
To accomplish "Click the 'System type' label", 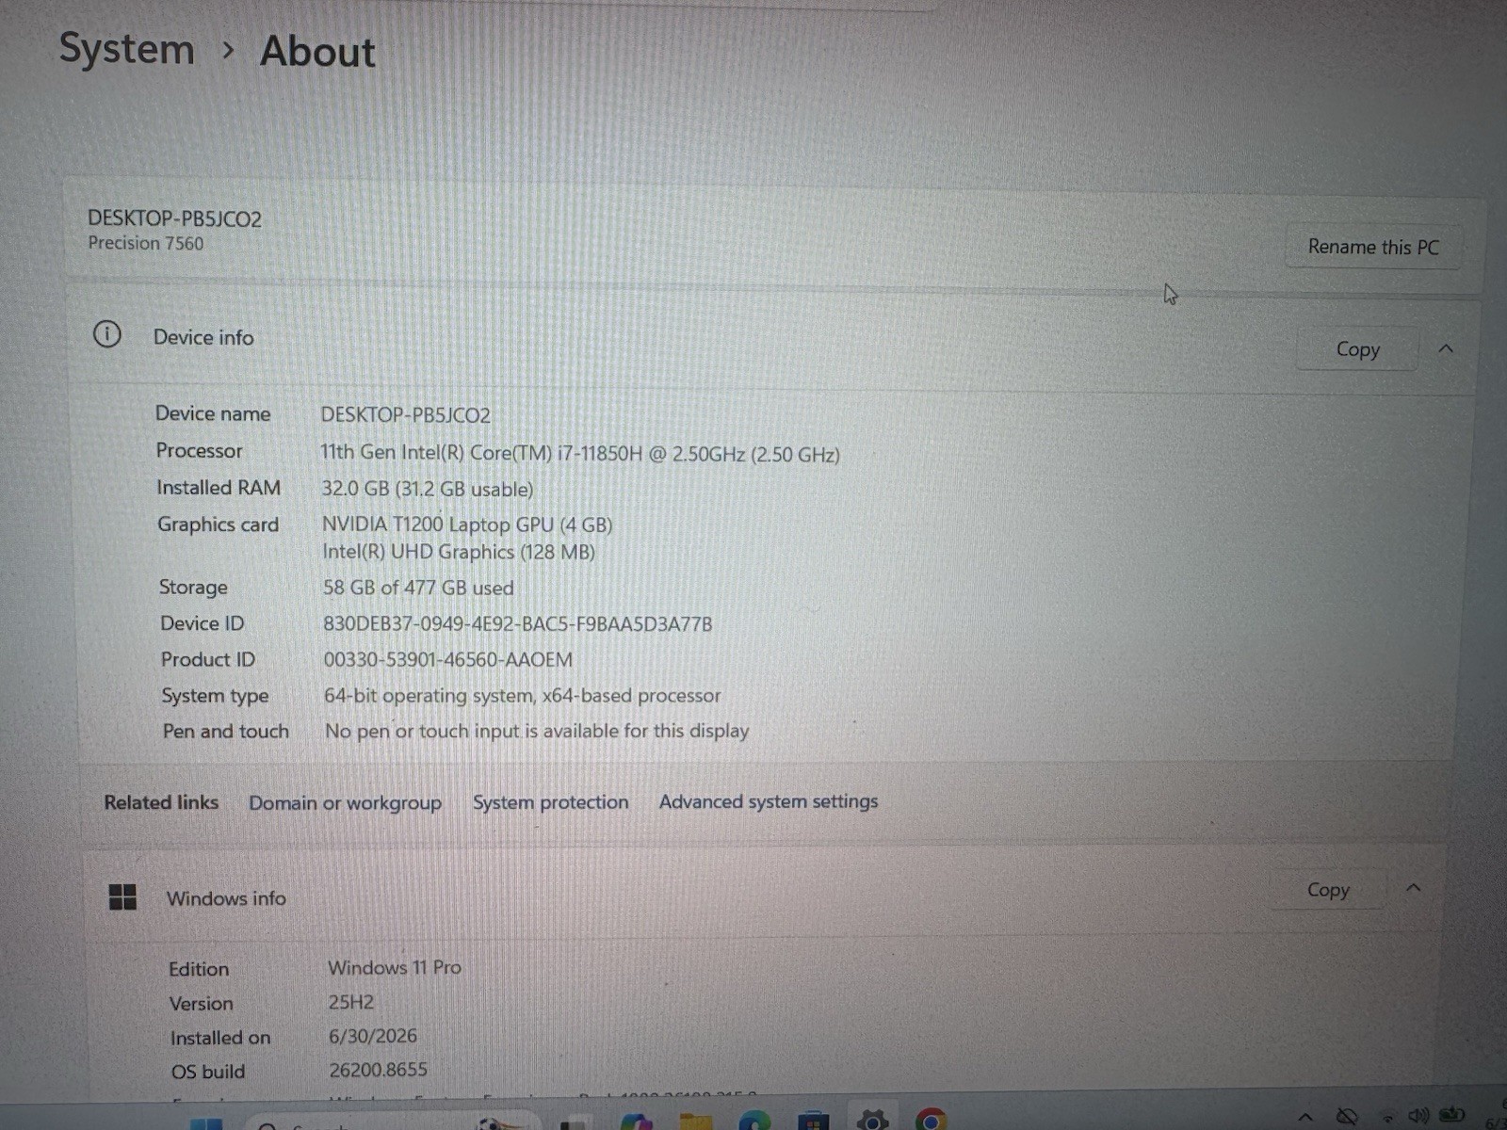I will [x=215, y=696].
